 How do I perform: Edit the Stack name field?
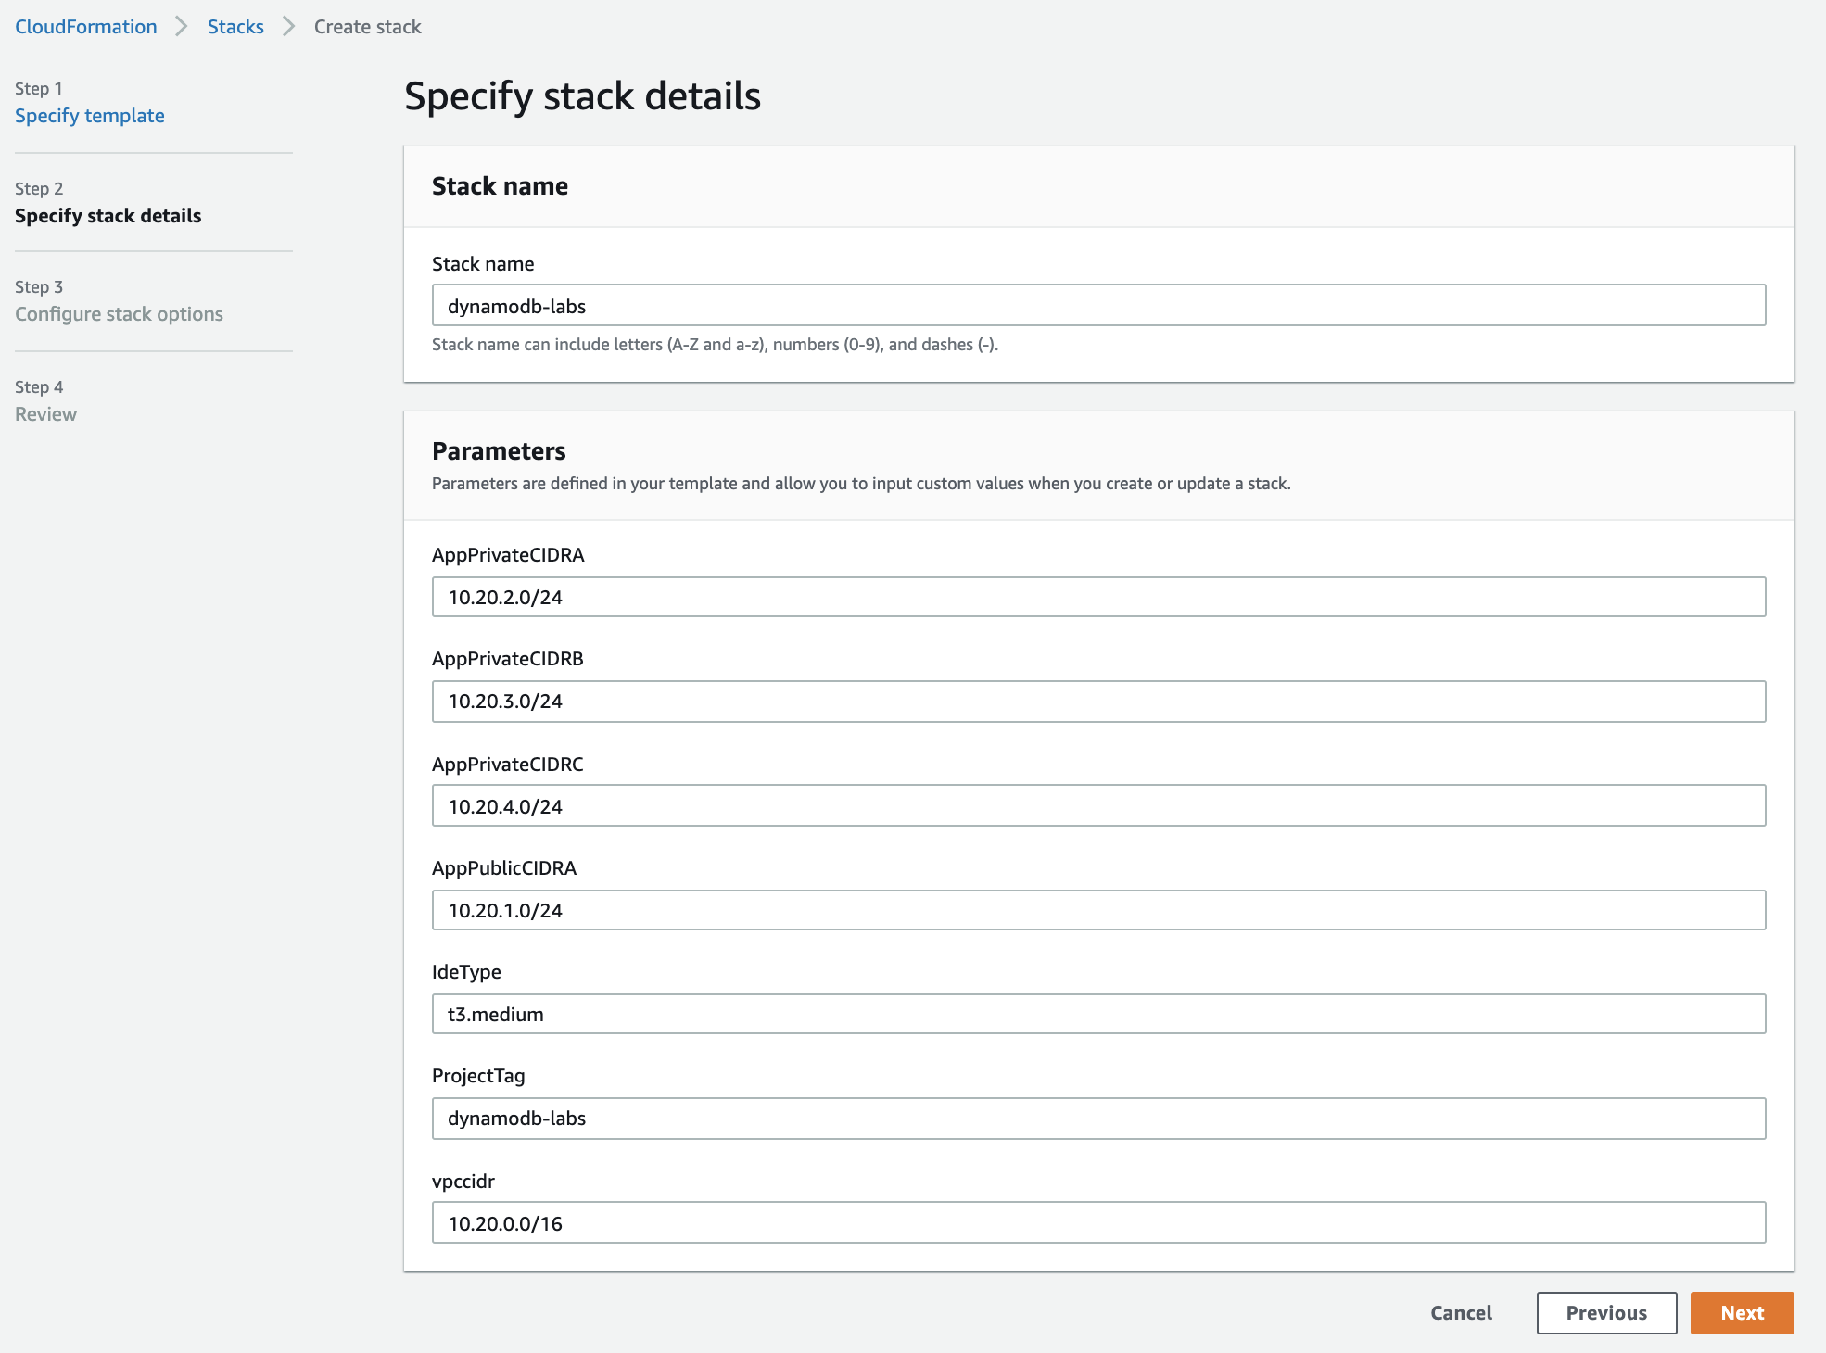1098,305
